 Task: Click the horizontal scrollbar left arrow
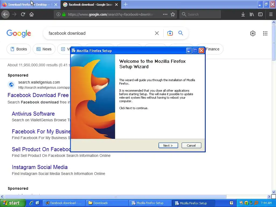[x=2, y=196]
